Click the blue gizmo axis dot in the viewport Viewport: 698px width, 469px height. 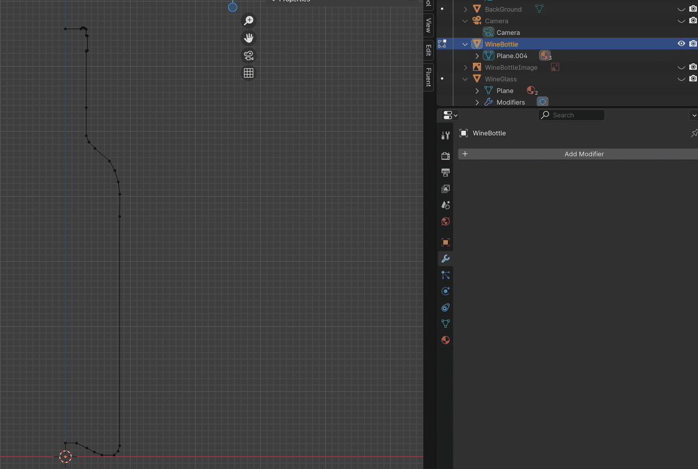[x=233, y=7]
